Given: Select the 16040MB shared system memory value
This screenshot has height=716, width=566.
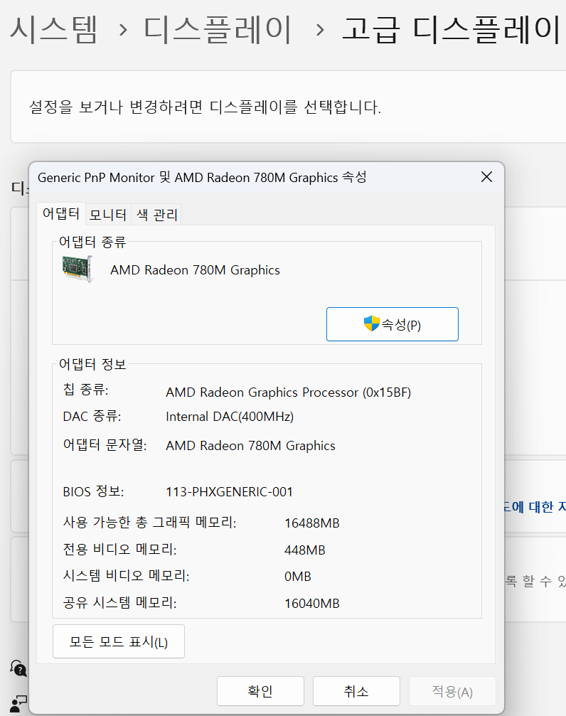Looking at the screenshot, I should point(312,604).
